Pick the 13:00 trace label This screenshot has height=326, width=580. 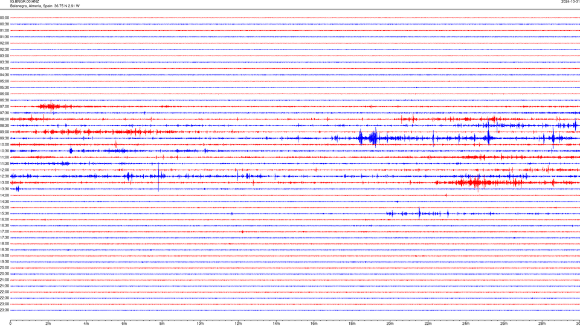(x=4, y=182)
